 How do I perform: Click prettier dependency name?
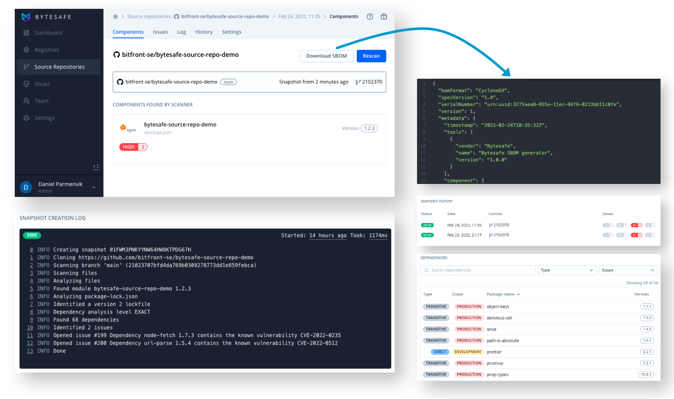(494, 352)
